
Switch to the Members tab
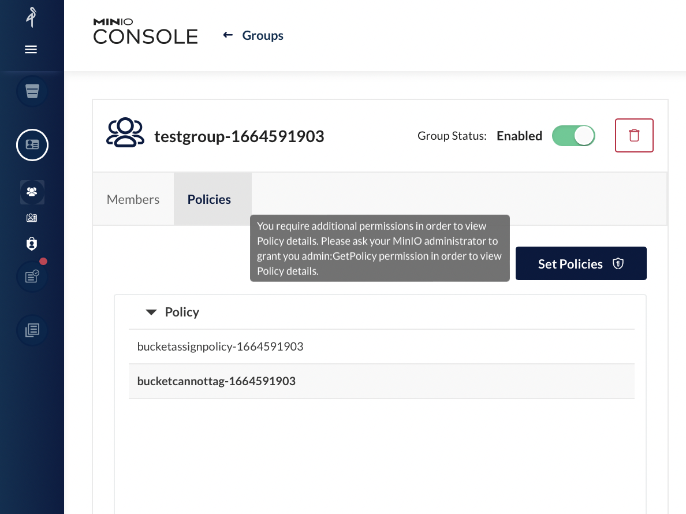coord(133,199)
